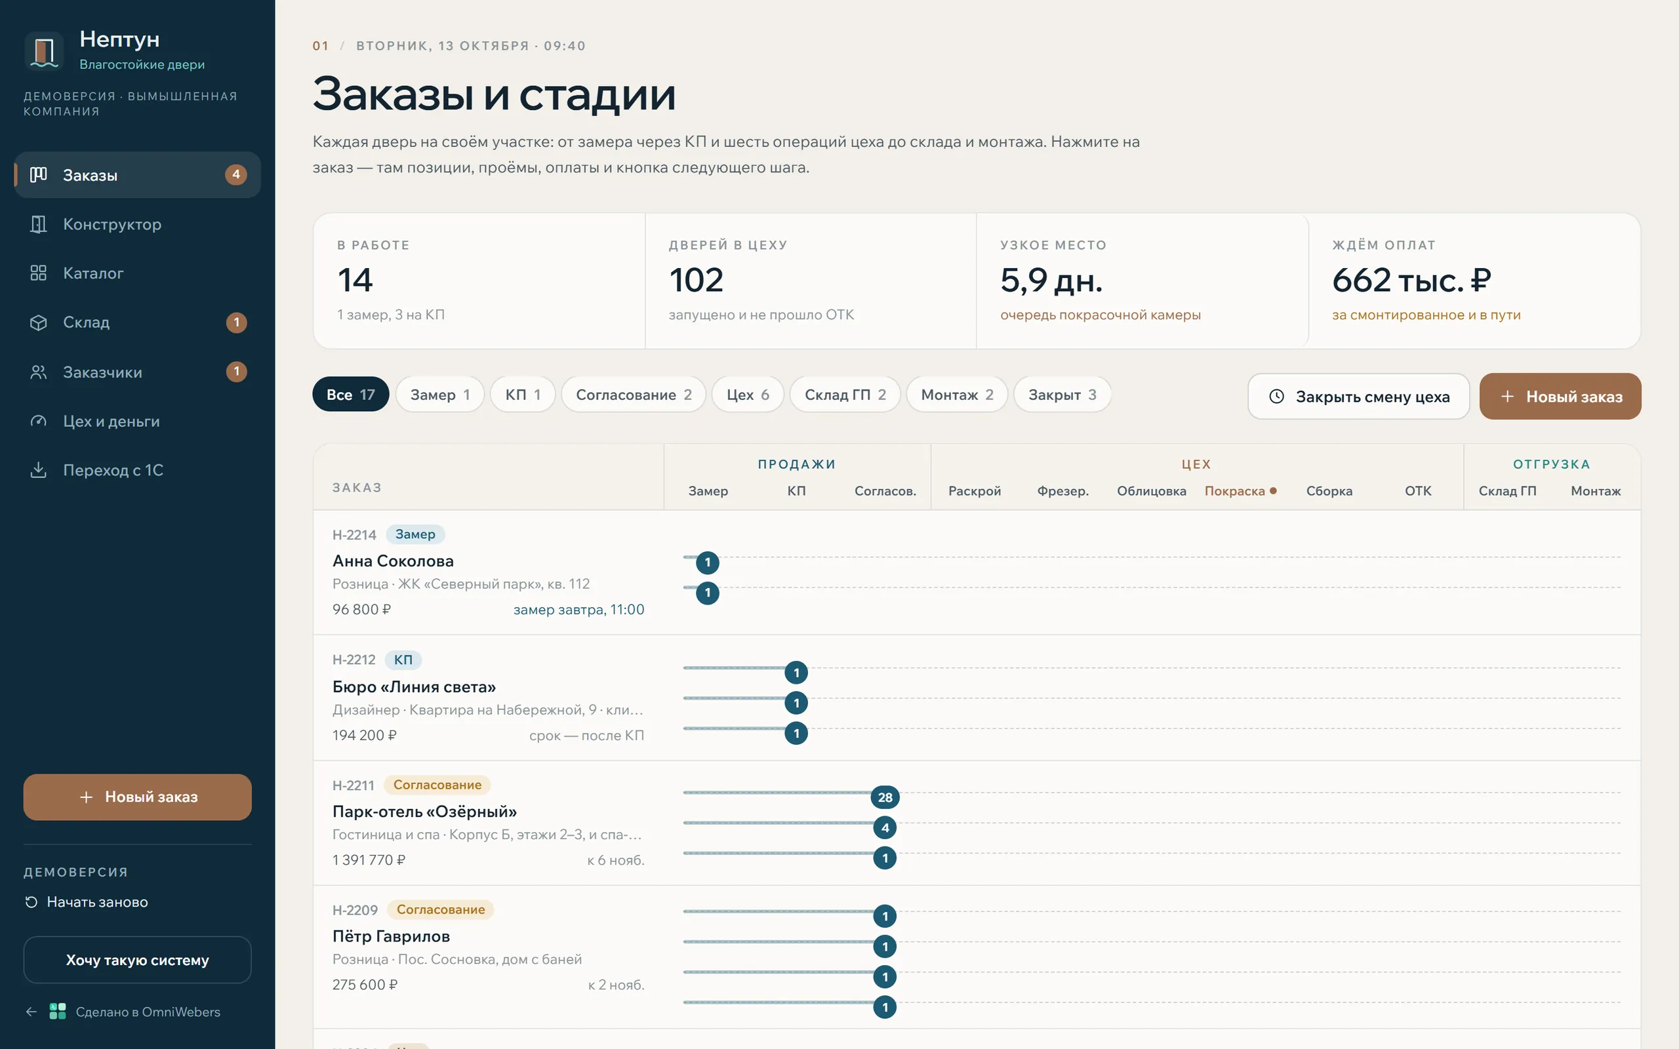Screen dimensions: 1679x1049
Task: Open order Бюро «Линия света»
Action: click(415, 686)
